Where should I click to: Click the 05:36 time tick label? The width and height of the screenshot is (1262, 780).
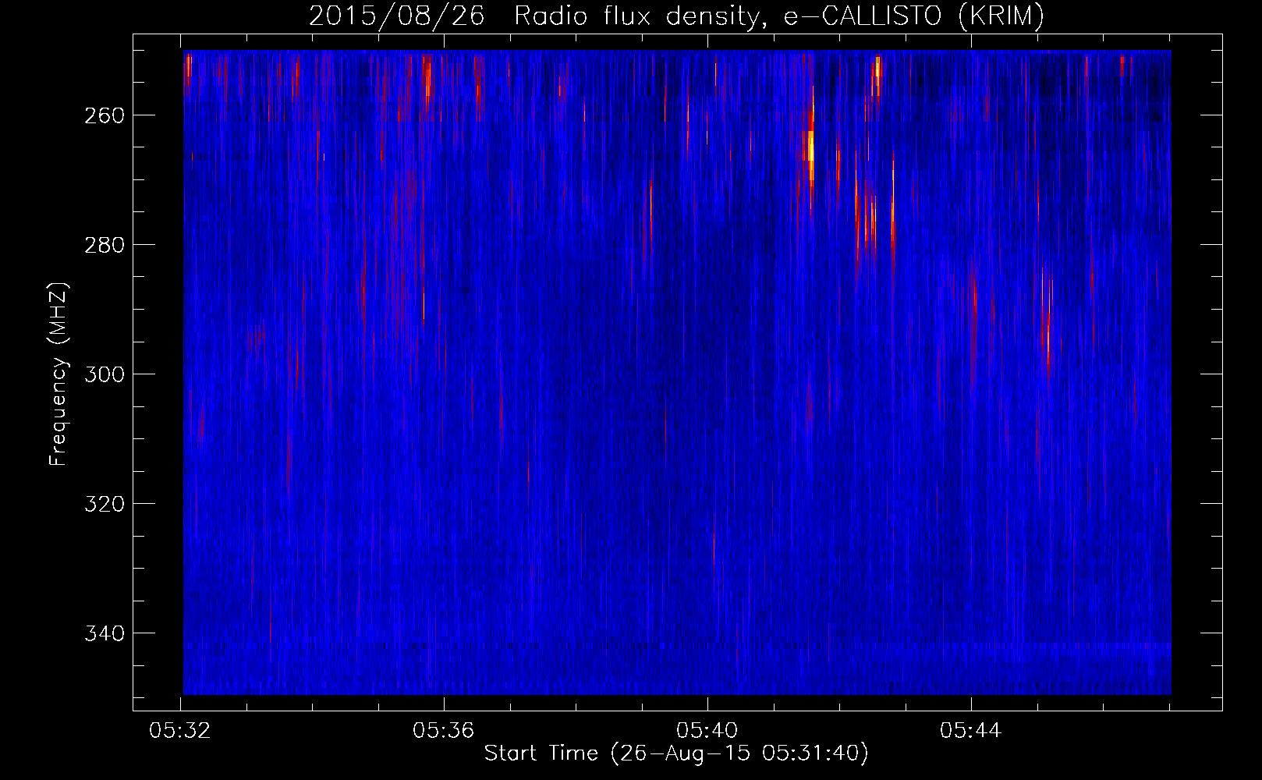coord(444,730)
